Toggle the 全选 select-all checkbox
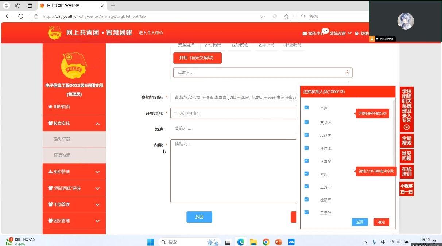The height and width of the screenshot is (246, 442). tap(306, 108)
